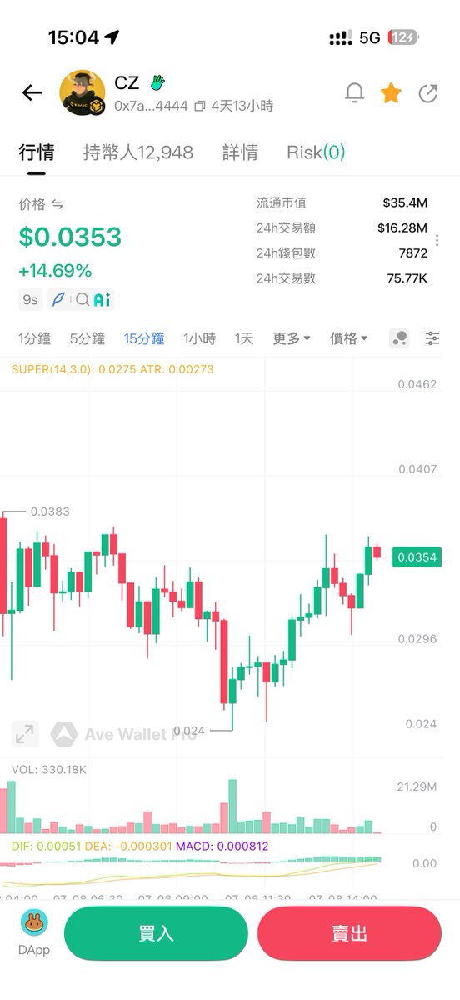Viewport: 460px width, 1000px height.
Task: Open the PancakeSwap DApp shortcut
Action: point(34,933)
